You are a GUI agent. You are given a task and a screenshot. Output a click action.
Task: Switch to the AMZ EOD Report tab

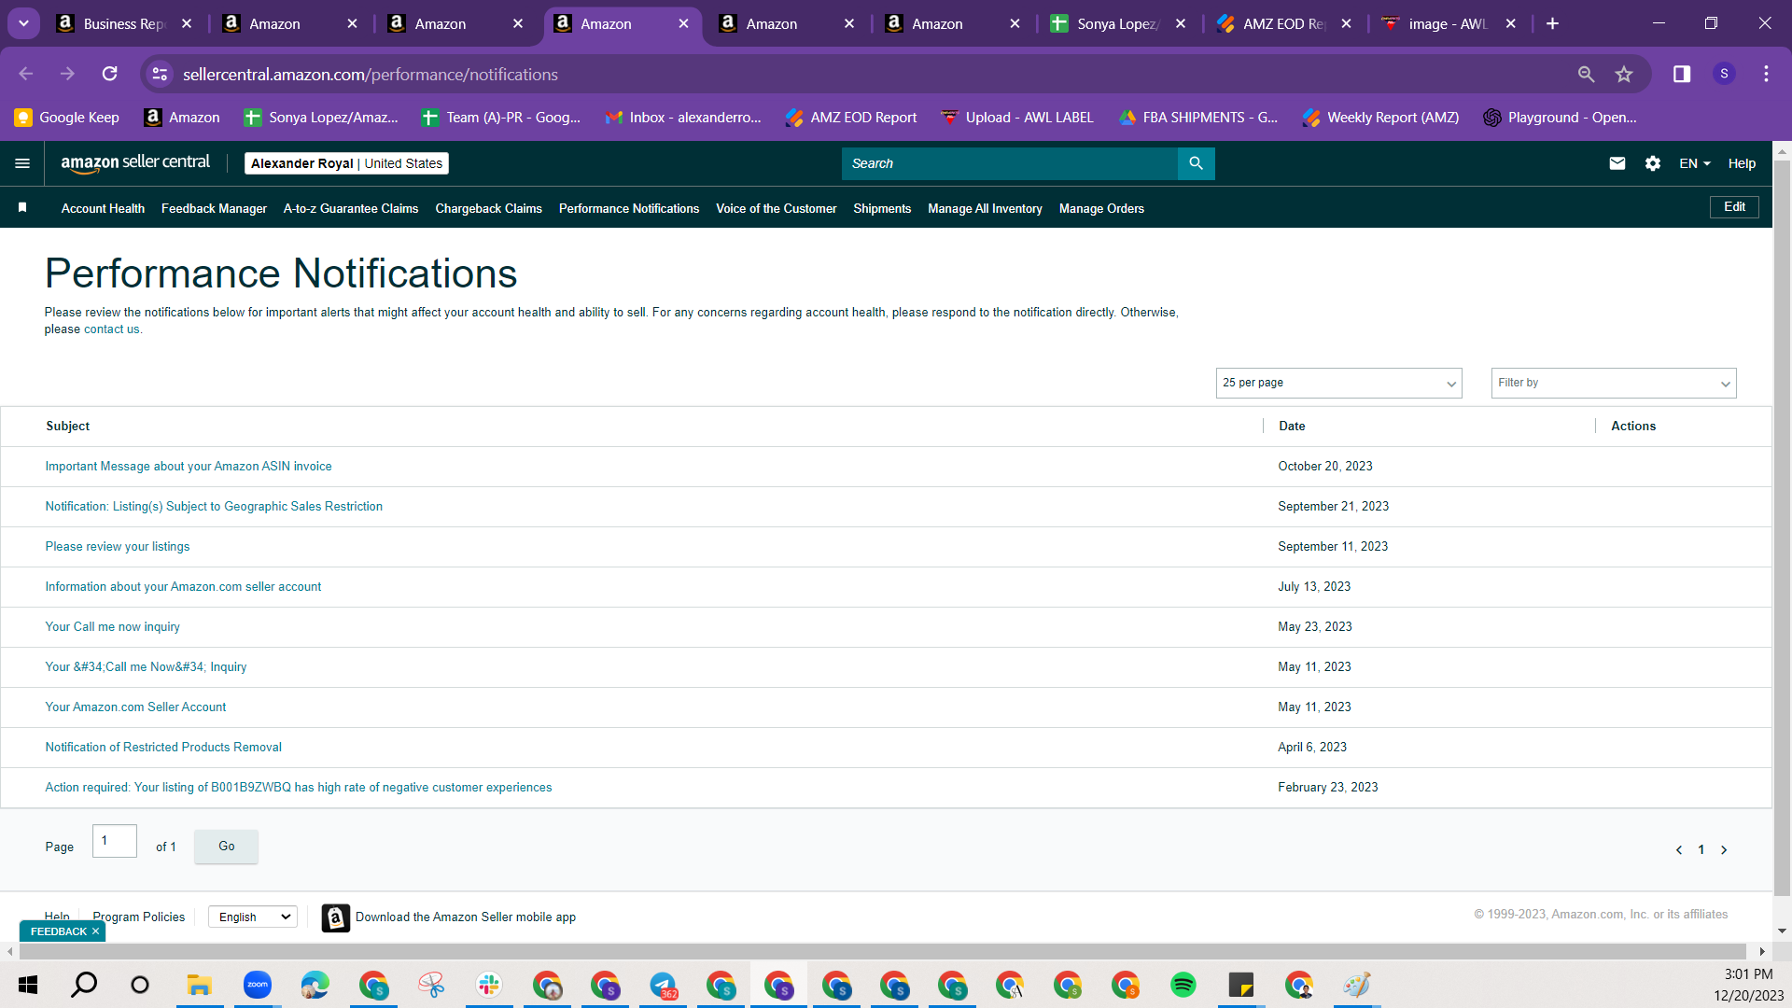point(1284,24)
